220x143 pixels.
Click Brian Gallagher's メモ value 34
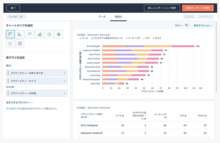185,125
